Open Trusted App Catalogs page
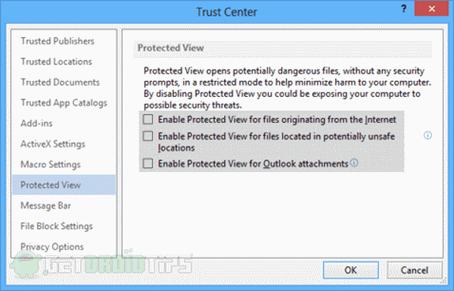Viewport: 454px width, 291px height. 64,103
